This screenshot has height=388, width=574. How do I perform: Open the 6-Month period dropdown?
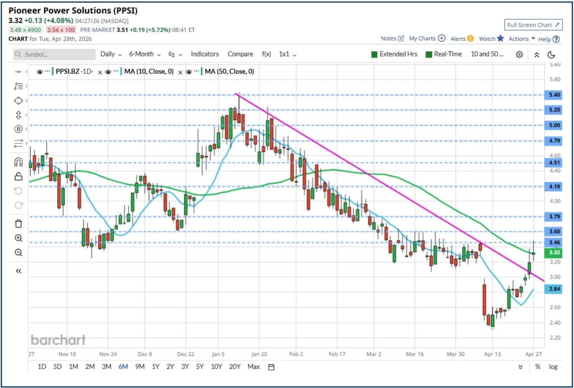pyautogui.click(x=145, y=54)
